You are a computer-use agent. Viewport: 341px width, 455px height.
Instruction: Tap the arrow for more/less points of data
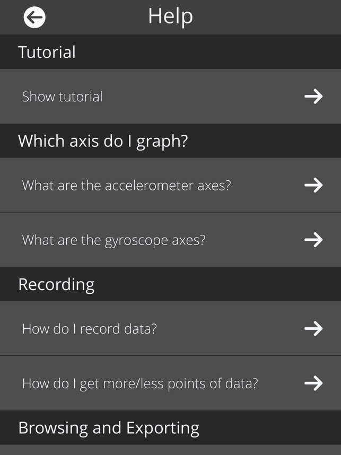[314, 383]
